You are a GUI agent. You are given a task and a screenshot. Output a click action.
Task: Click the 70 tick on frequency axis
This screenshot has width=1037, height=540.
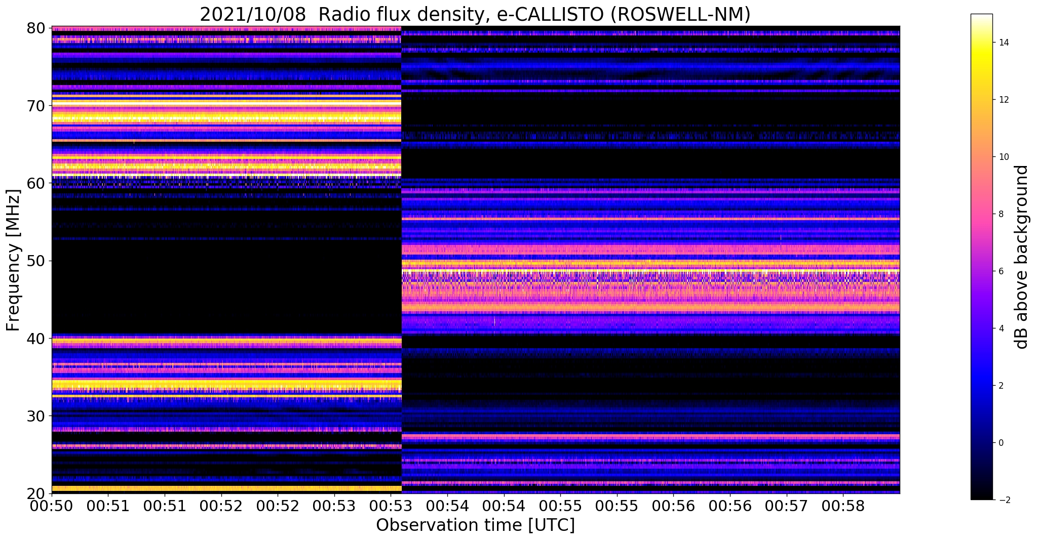click(x=35, y=106)
